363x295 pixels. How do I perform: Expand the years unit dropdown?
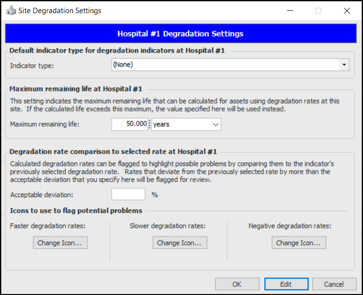[x=216, y=125]
